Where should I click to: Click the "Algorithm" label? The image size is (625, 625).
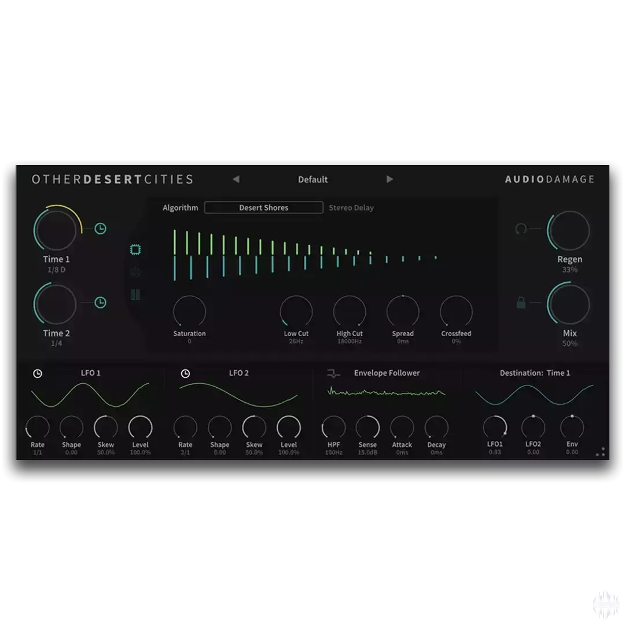tap(180, 208)
